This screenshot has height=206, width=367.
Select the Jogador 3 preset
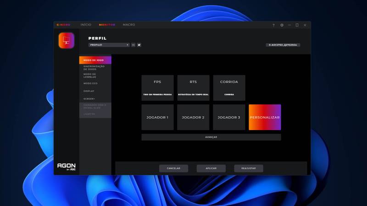(x=229, y=117)
